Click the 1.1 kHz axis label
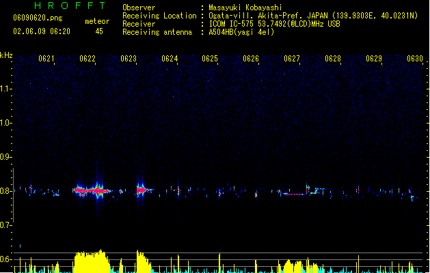 (5, 89)
